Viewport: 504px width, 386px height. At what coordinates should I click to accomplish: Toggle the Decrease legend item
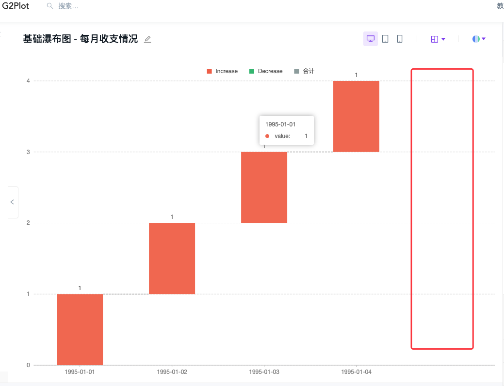pos(266,71)
